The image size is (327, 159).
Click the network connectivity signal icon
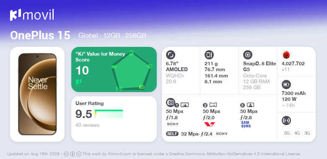coord(286,121)
